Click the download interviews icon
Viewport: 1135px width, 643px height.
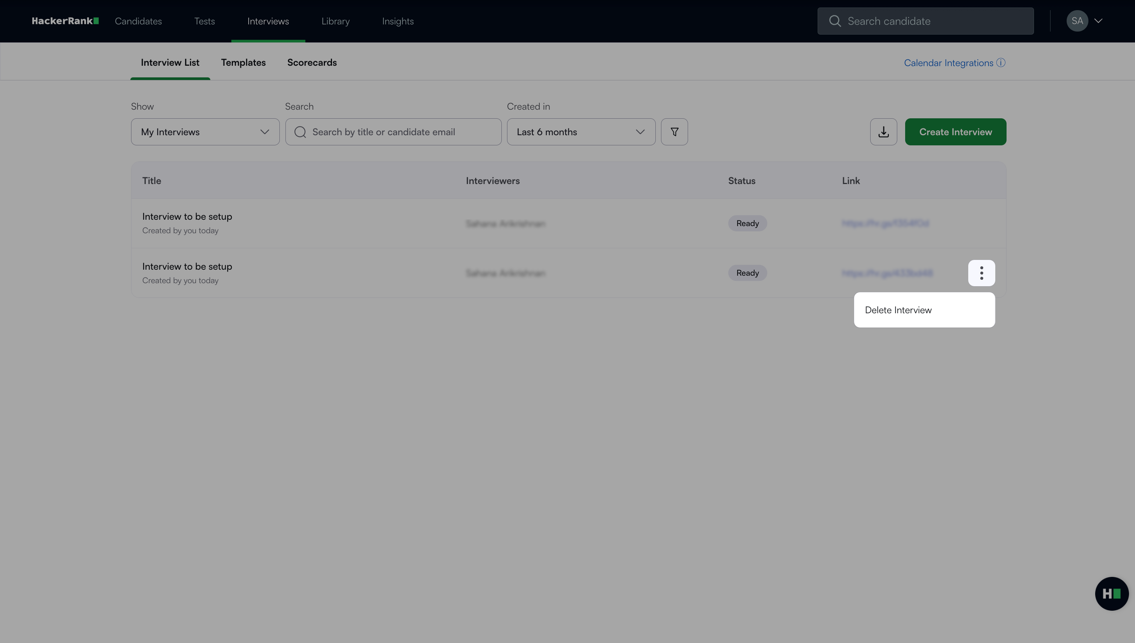pos(883,131)
